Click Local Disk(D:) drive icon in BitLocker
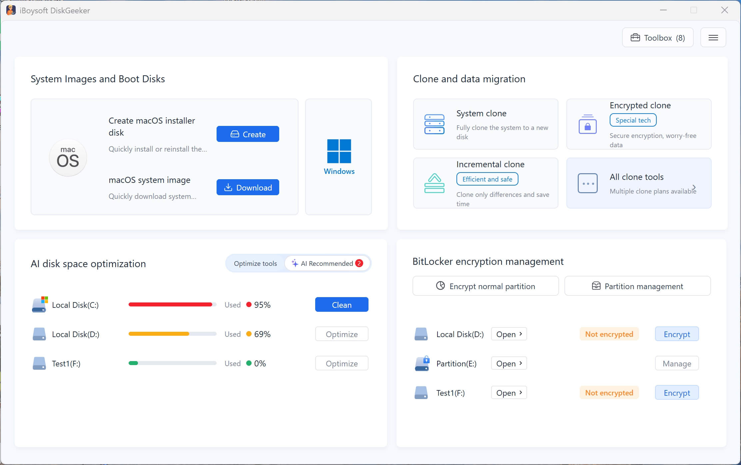Screen dimensions: 741x465 421,334
